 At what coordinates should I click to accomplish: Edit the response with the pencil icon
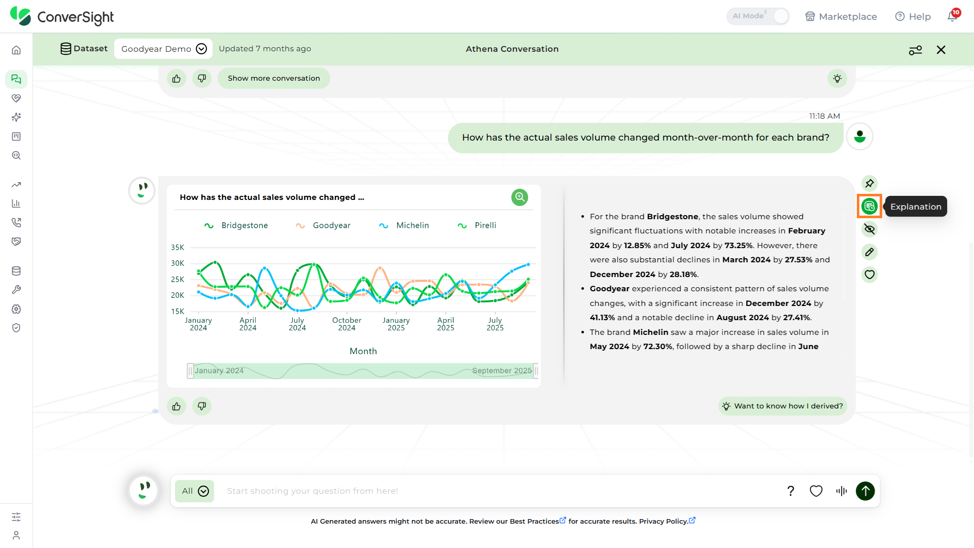(x=869, y=252)
